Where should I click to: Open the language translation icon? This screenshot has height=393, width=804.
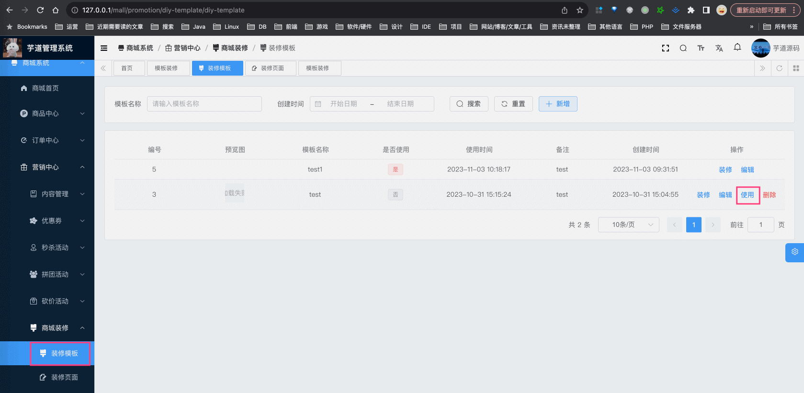719,48
